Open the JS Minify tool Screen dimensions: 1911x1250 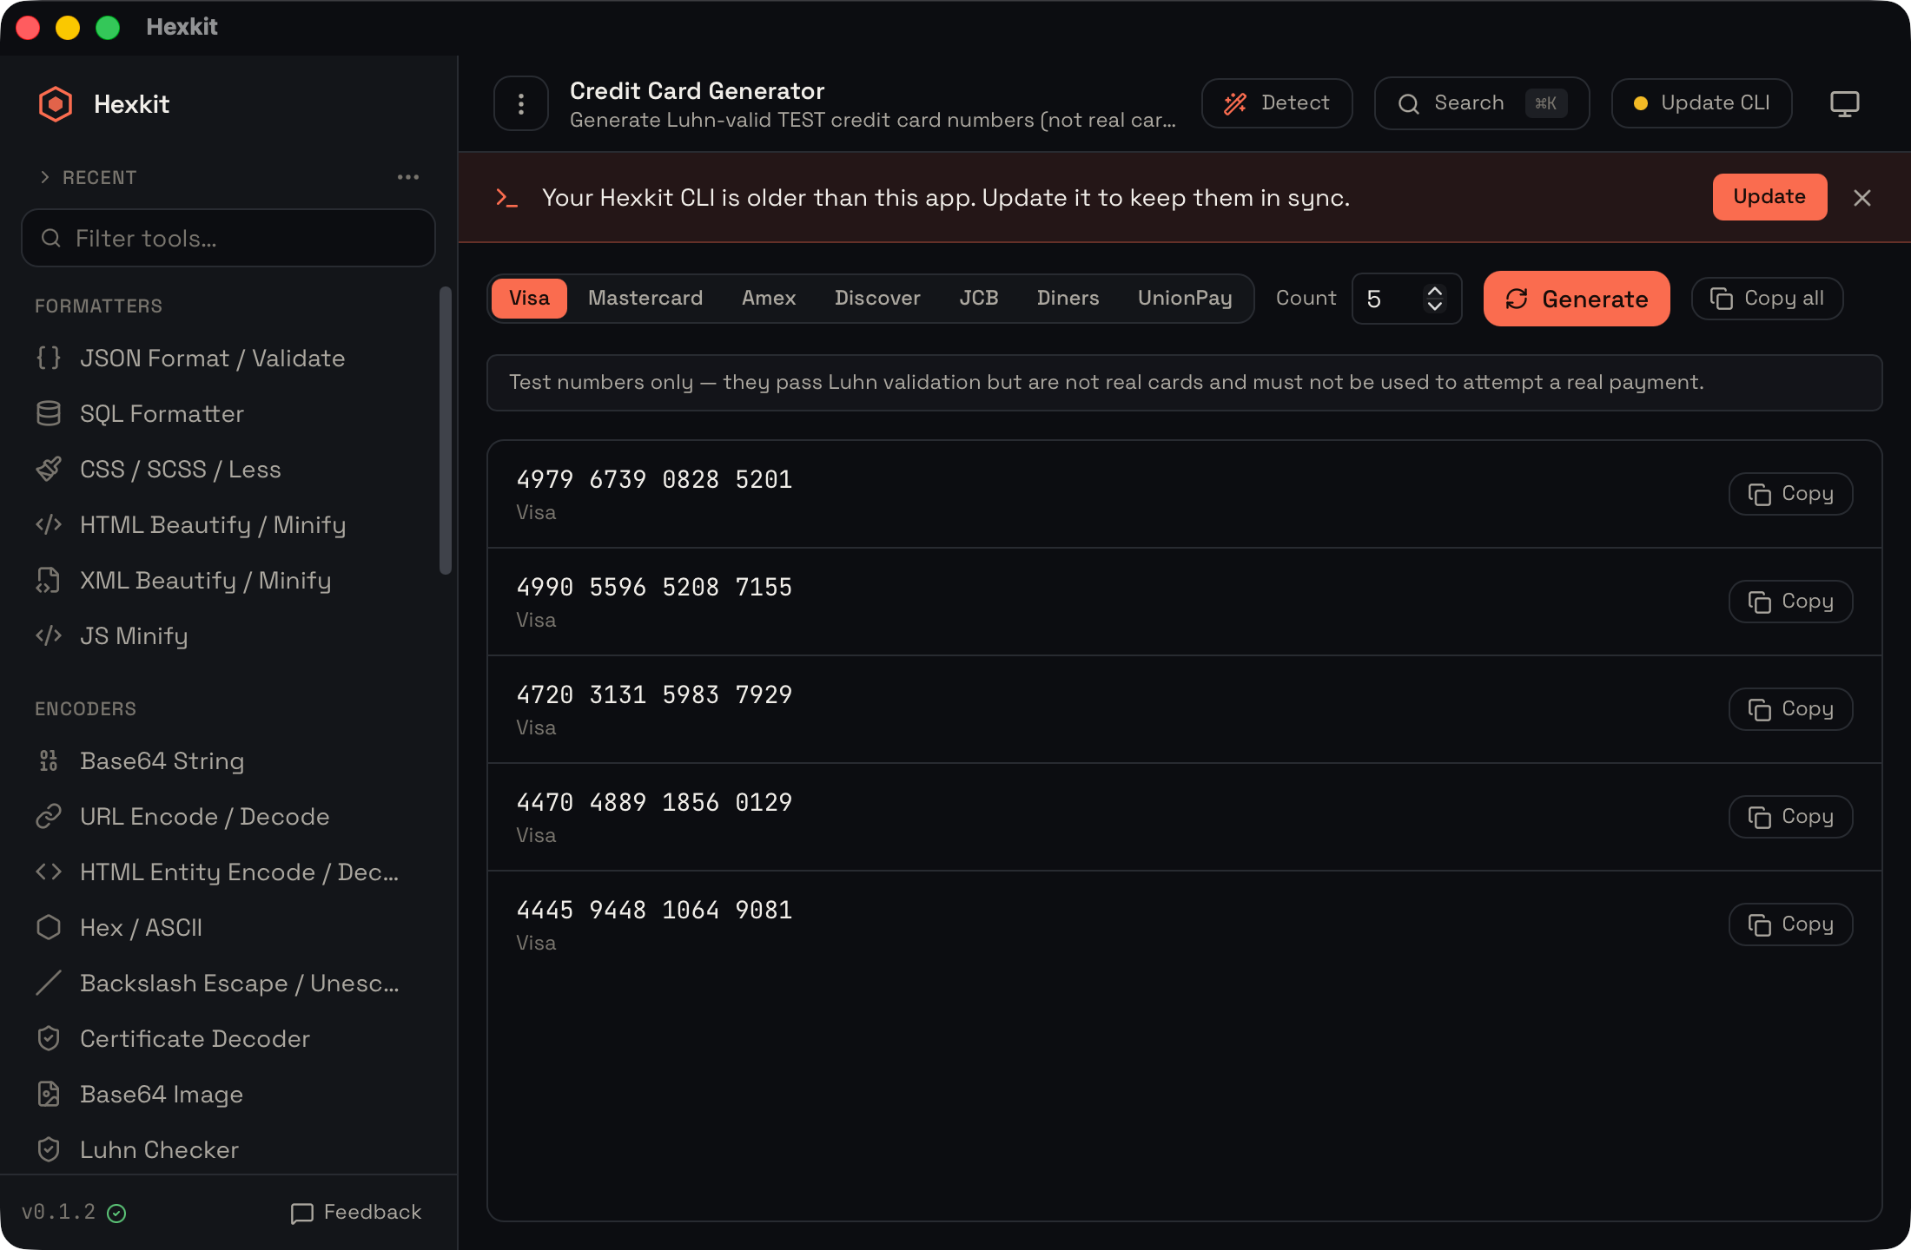click(228, 636)
